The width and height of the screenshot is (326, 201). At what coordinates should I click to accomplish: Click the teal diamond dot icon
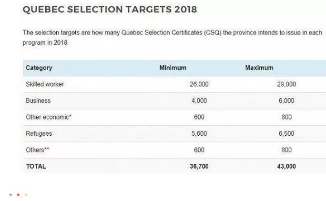click(x=11, y=195)
